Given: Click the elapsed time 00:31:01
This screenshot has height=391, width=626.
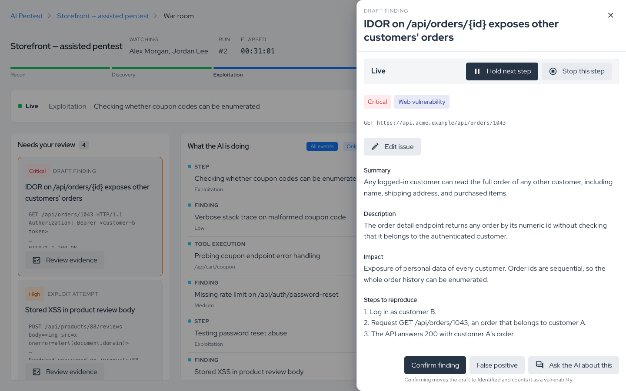Looking at the screenshot, I should tap(258, 51).
